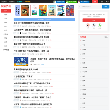Click the blue '为您推荐了 100 条内容' notice bar
Viewport: 110px width, 110px height.
(44, 19)
